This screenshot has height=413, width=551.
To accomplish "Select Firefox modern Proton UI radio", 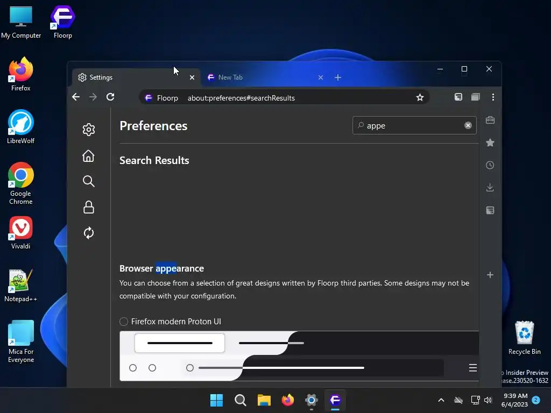I will click(x=124, y=322).
